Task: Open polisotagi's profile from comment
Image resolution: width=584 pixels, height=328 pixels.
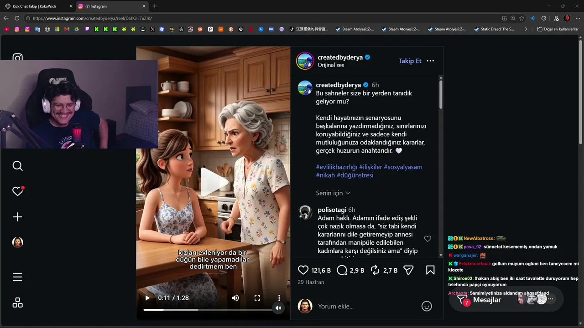Action: (332, 210)
